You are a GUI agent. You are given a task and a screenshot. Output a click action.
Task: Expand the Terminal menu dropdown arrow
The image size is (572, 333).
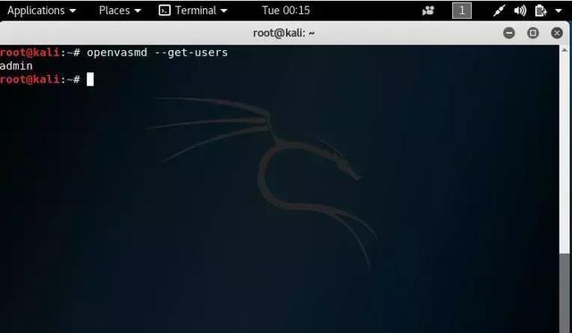coord(224,11)
